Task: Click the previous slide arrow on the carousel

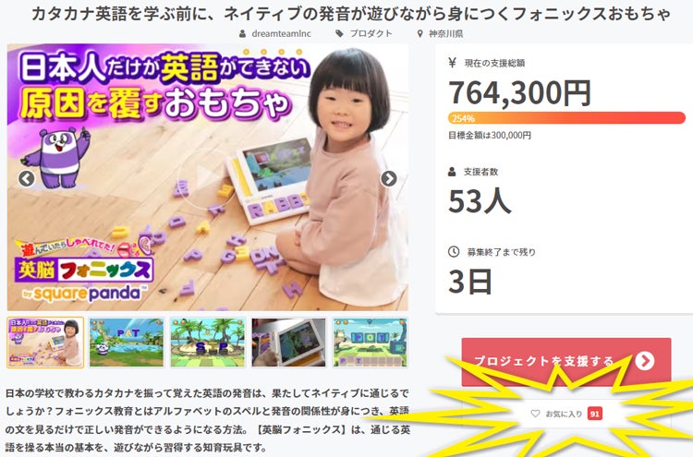Action: (27, 179)
